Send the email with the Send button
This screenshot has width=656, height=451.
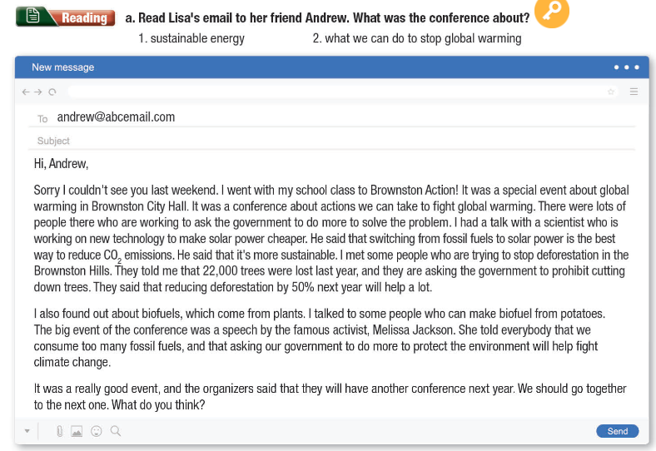[x=617, y=431]
